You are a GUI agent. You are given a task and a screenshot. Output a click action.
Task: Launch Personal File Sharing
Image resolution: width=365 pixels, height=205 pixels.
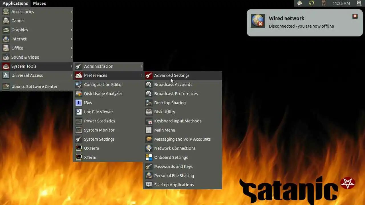click(182, 176)
